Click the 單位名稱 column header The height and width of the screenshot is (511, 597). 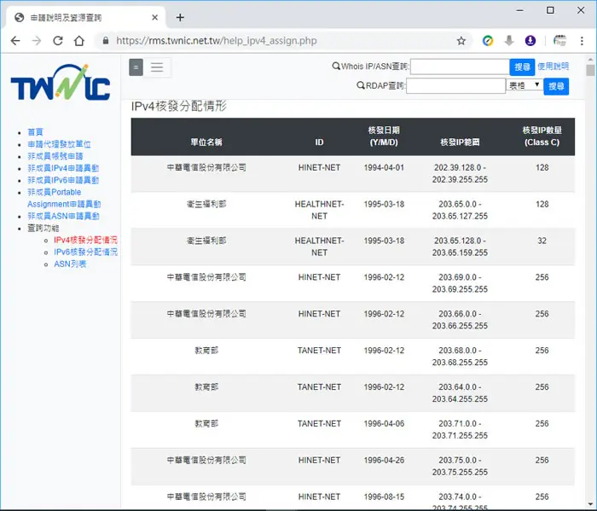206,142
